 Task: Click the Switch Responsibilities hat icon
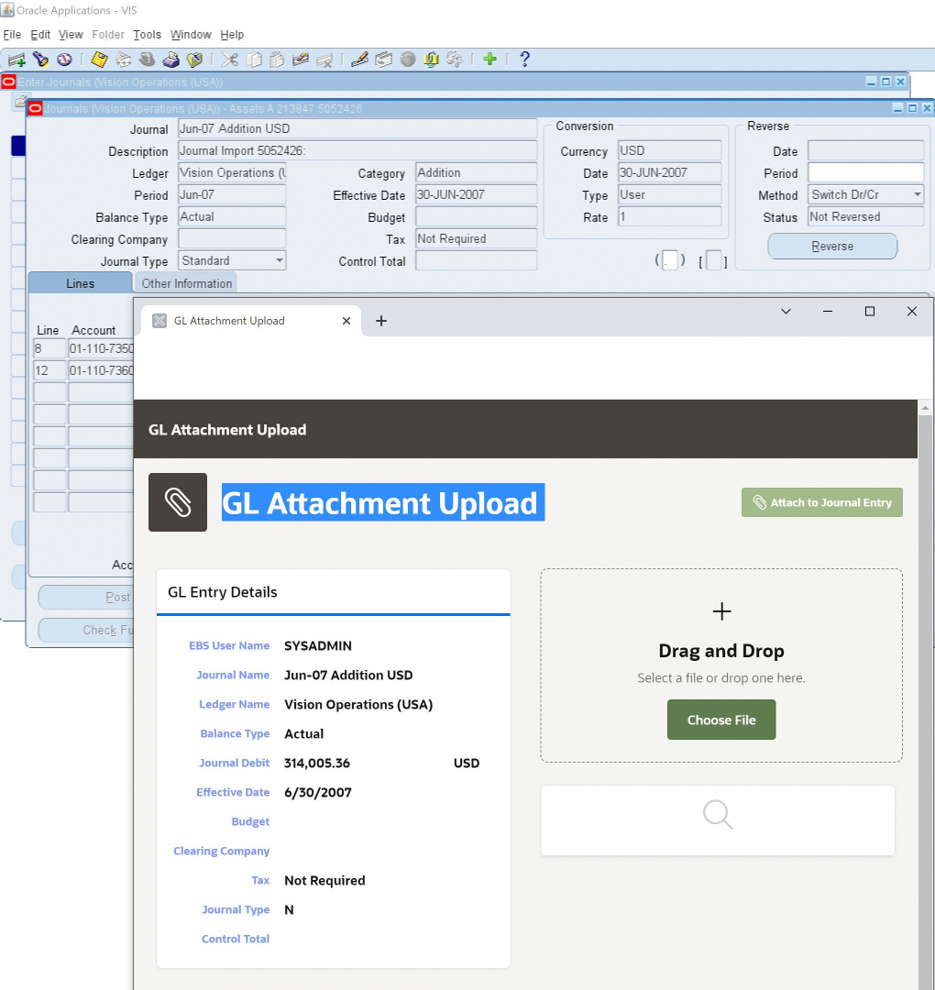[147, 60]
